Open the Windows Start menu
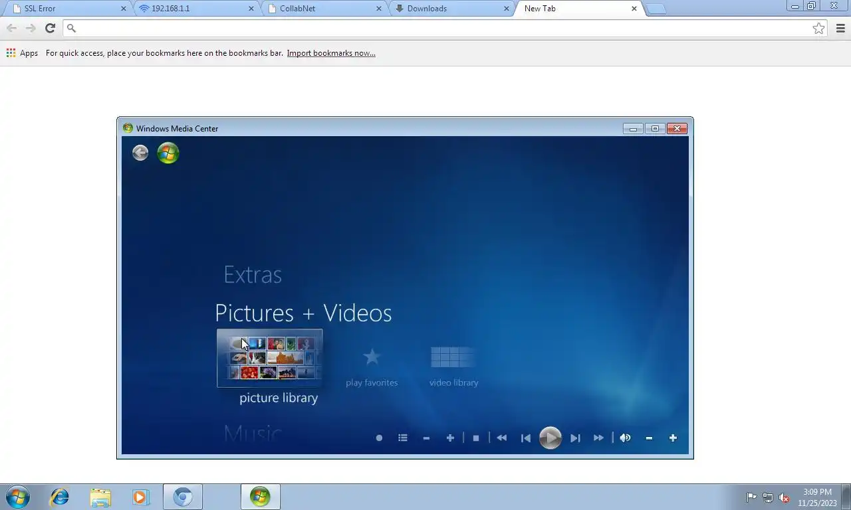Screen dimensions: 851x510 click(x=18, y=497)
